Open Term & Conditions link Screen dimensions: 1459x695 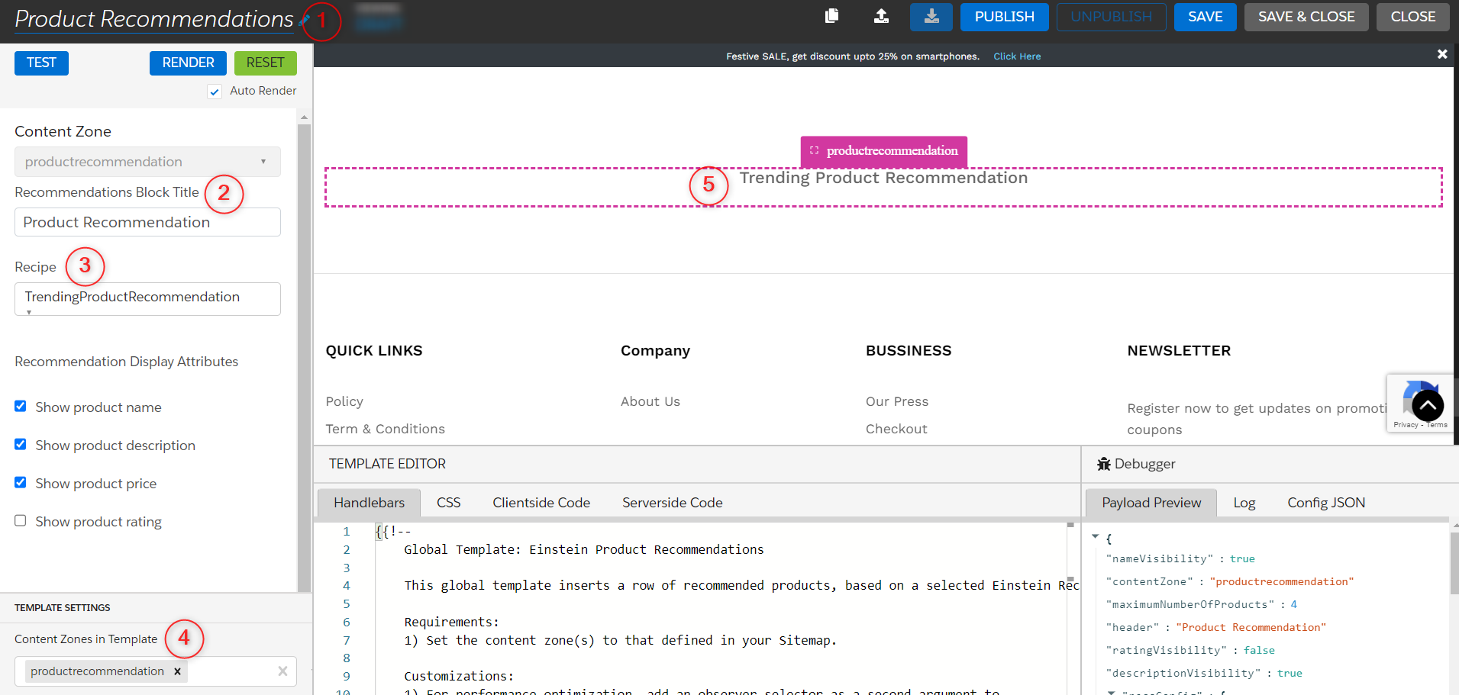coord(385,429)
